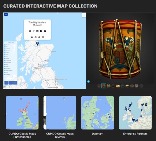Select the first thumbnail in 3D model carousel

[99, 86]
